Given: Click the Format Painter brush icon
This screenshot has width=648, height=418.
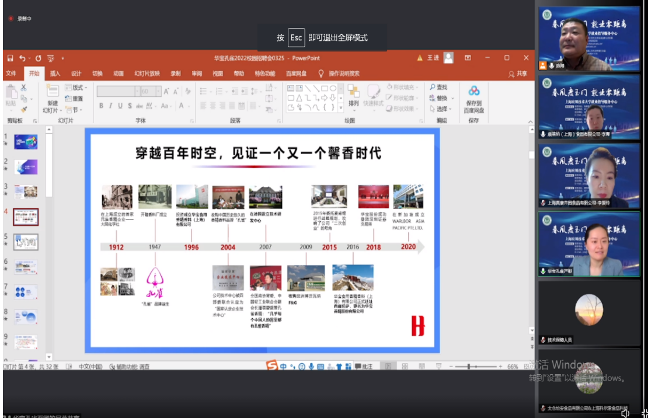Looking at the screenshot, I should click(23, 109).
